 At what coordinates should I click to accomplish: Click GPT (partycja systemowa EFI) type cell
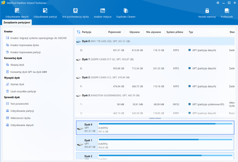point(208,104)
